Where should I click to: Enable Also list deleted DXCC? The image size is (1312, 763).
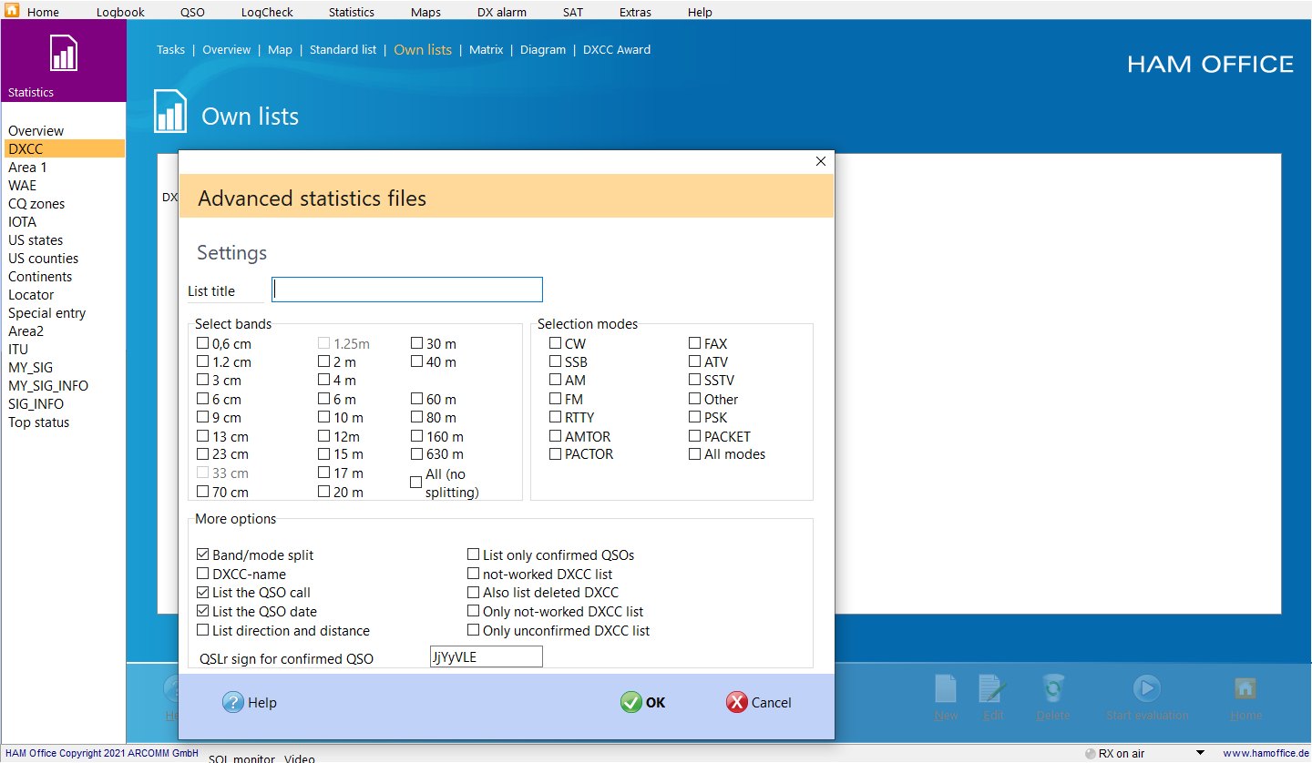click(473, 592)
